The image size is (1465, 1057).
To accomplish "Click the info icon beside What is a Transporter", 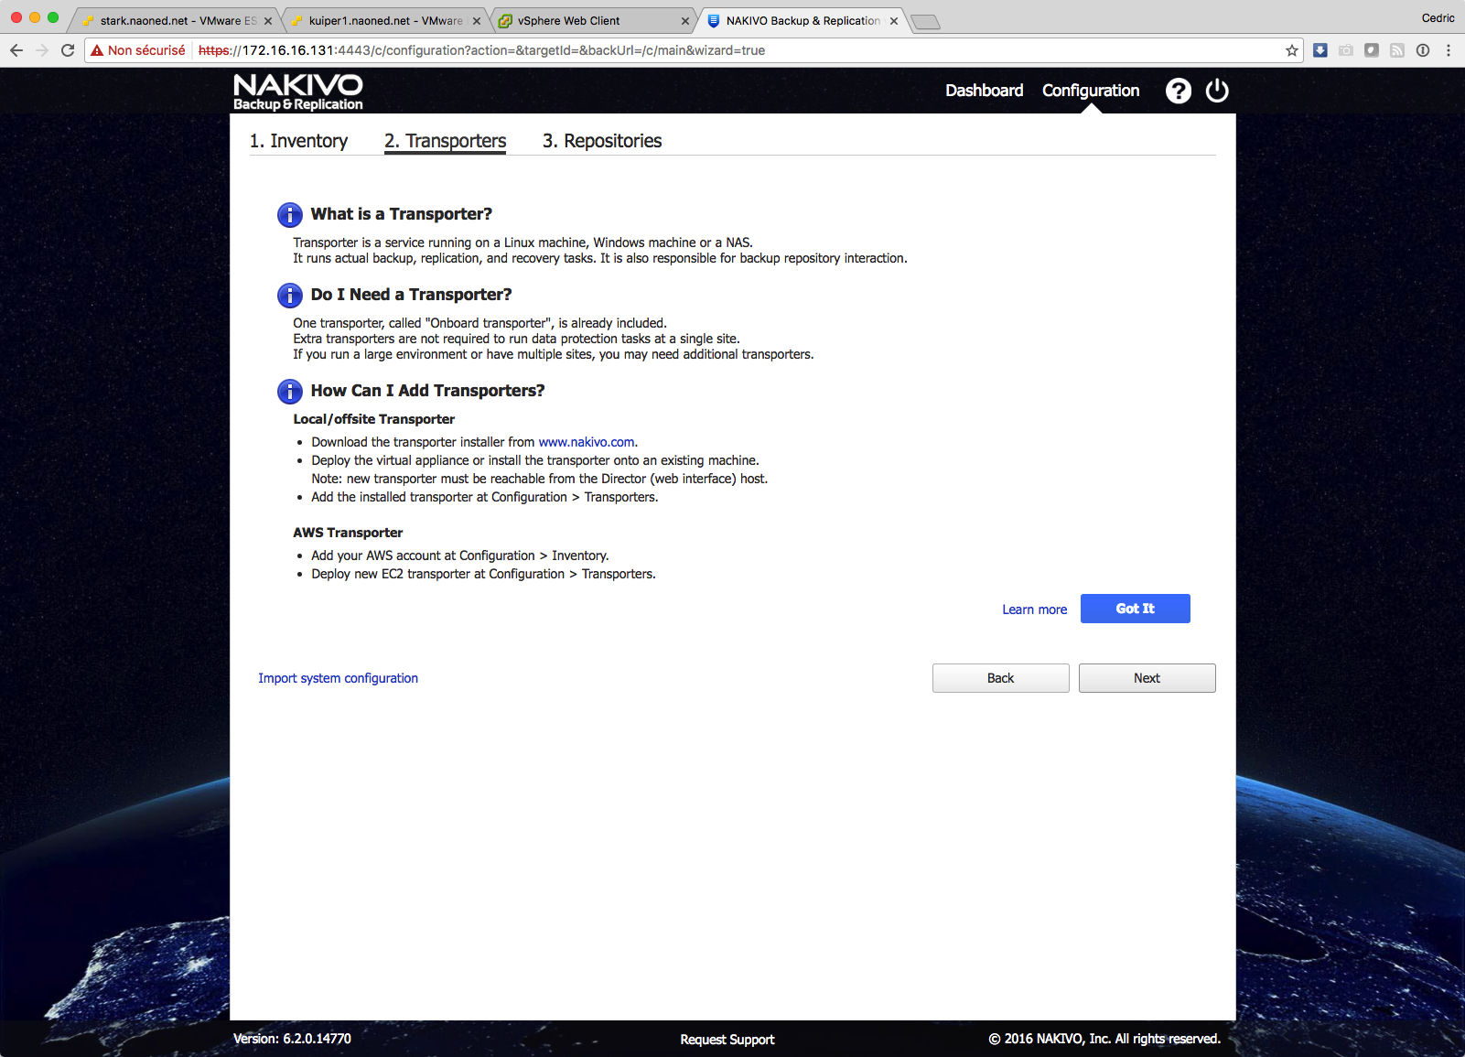I will click(289, 215).
